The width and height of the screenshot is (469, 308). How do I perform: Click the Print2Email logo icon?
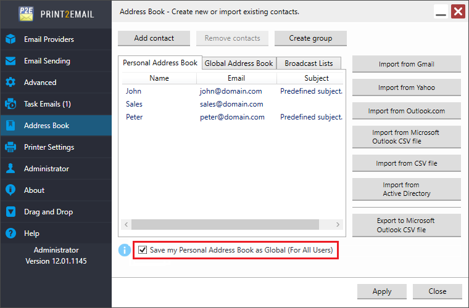tap(26, 14)
